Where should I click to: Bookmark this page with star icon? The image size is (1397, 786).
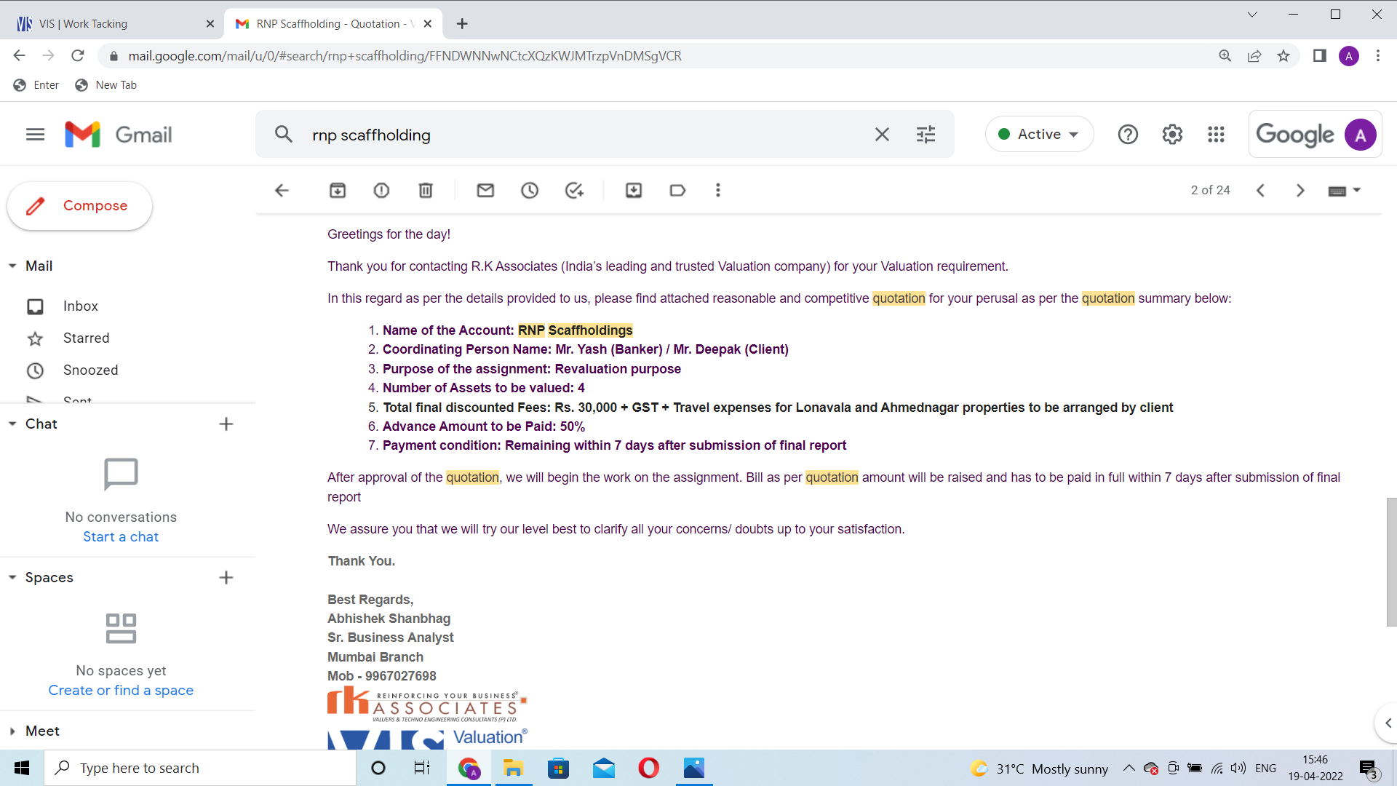[x=1283, y=56]
